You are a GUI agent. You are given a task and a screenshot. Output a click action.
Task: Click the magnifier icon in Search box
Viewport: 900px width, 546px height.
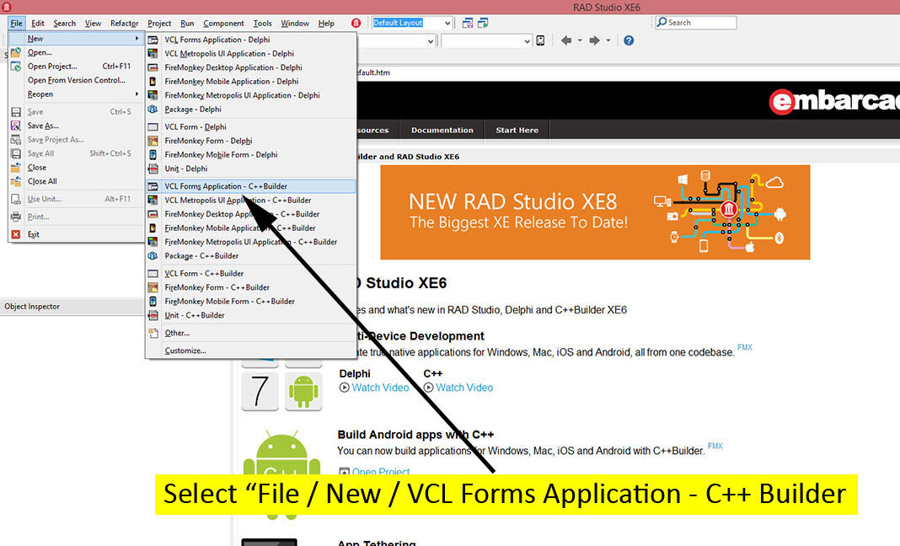(662, 23)
